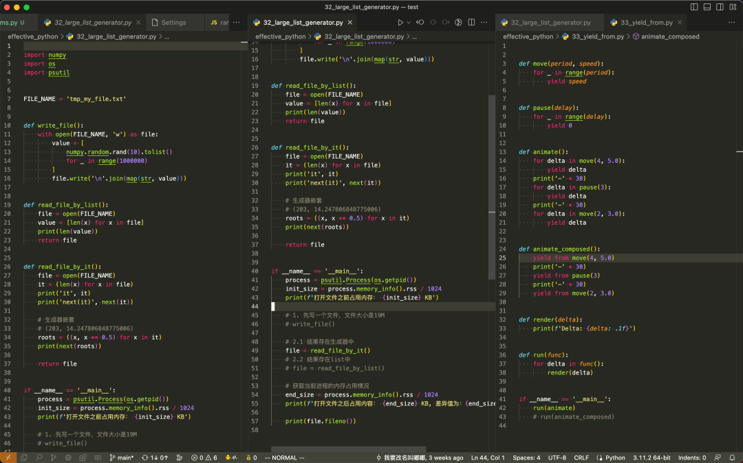Click git sync changes indicator in status bar
This screenshot has width=743, height=463.
155,458
